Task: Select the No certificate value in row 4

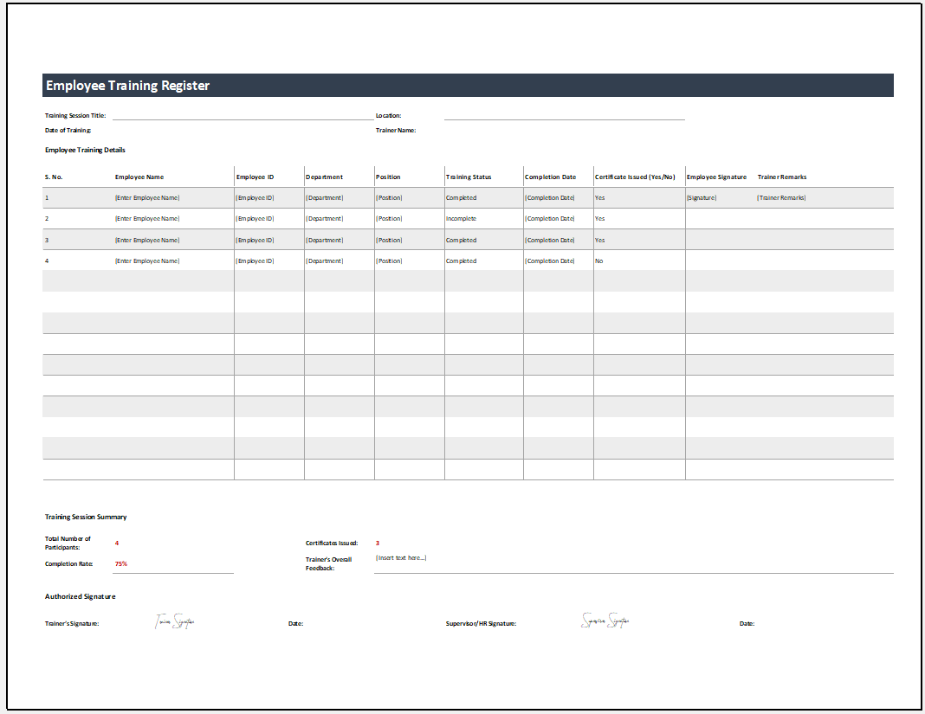Action: [598, 261]
